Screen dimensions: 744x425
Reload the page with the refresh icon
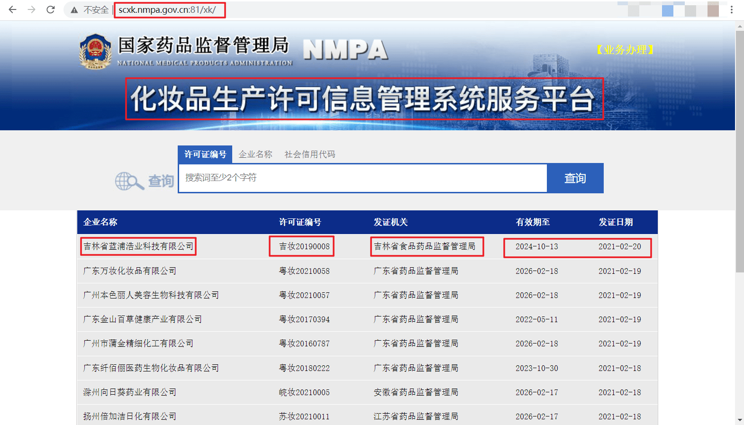click(51, 9)
